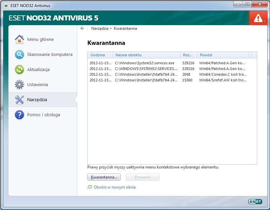
Task: Click Narzędzia in the breadcrumb path
Action: coord(100,28)
